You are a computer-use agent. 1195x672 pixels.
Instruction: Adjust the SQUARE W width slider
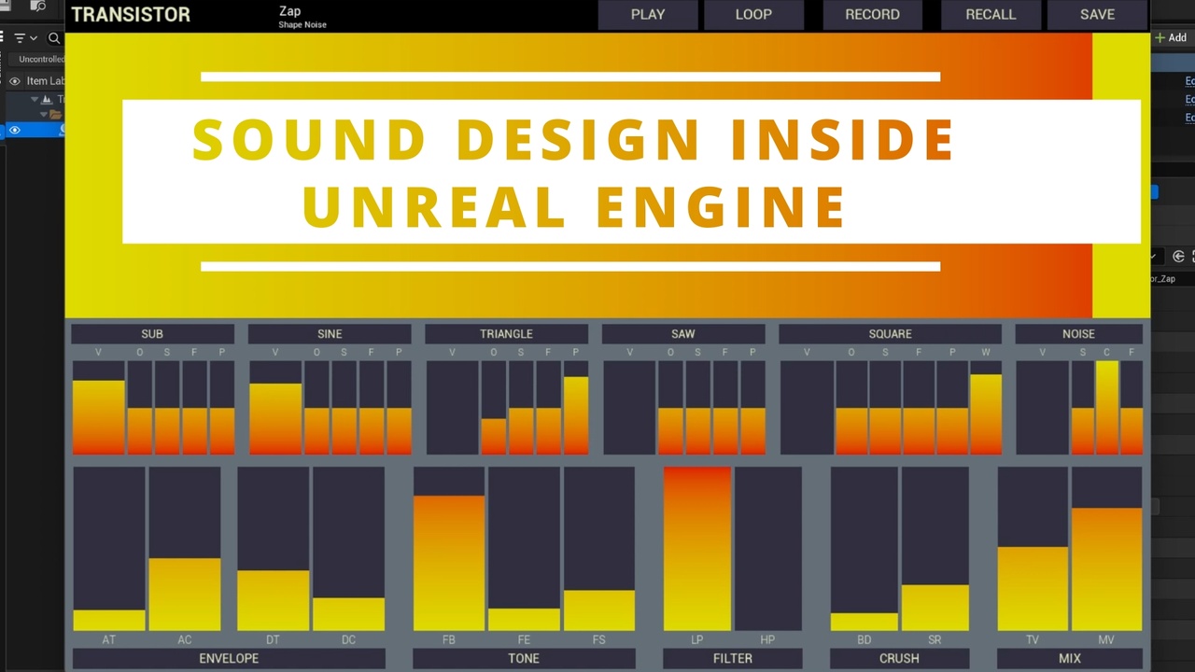pyautogui.click(x=986, y=408)
